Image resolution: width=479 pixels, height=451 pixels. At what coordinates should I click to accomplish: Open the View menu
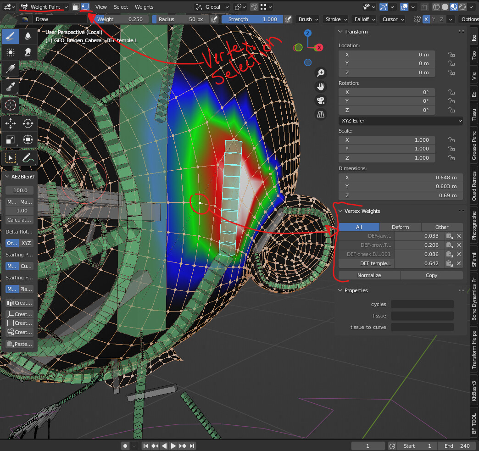click(101, 7)
